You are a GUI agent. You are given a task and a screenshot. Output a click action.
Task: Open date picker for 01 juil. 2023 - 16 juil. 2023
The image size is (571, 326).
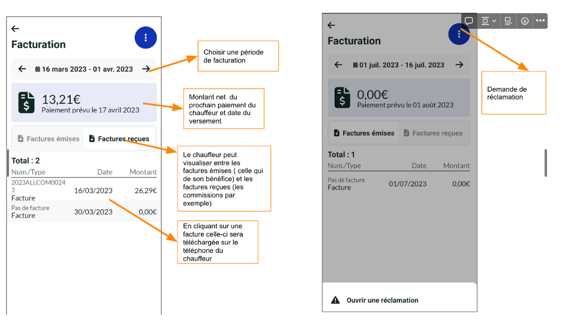398,65
